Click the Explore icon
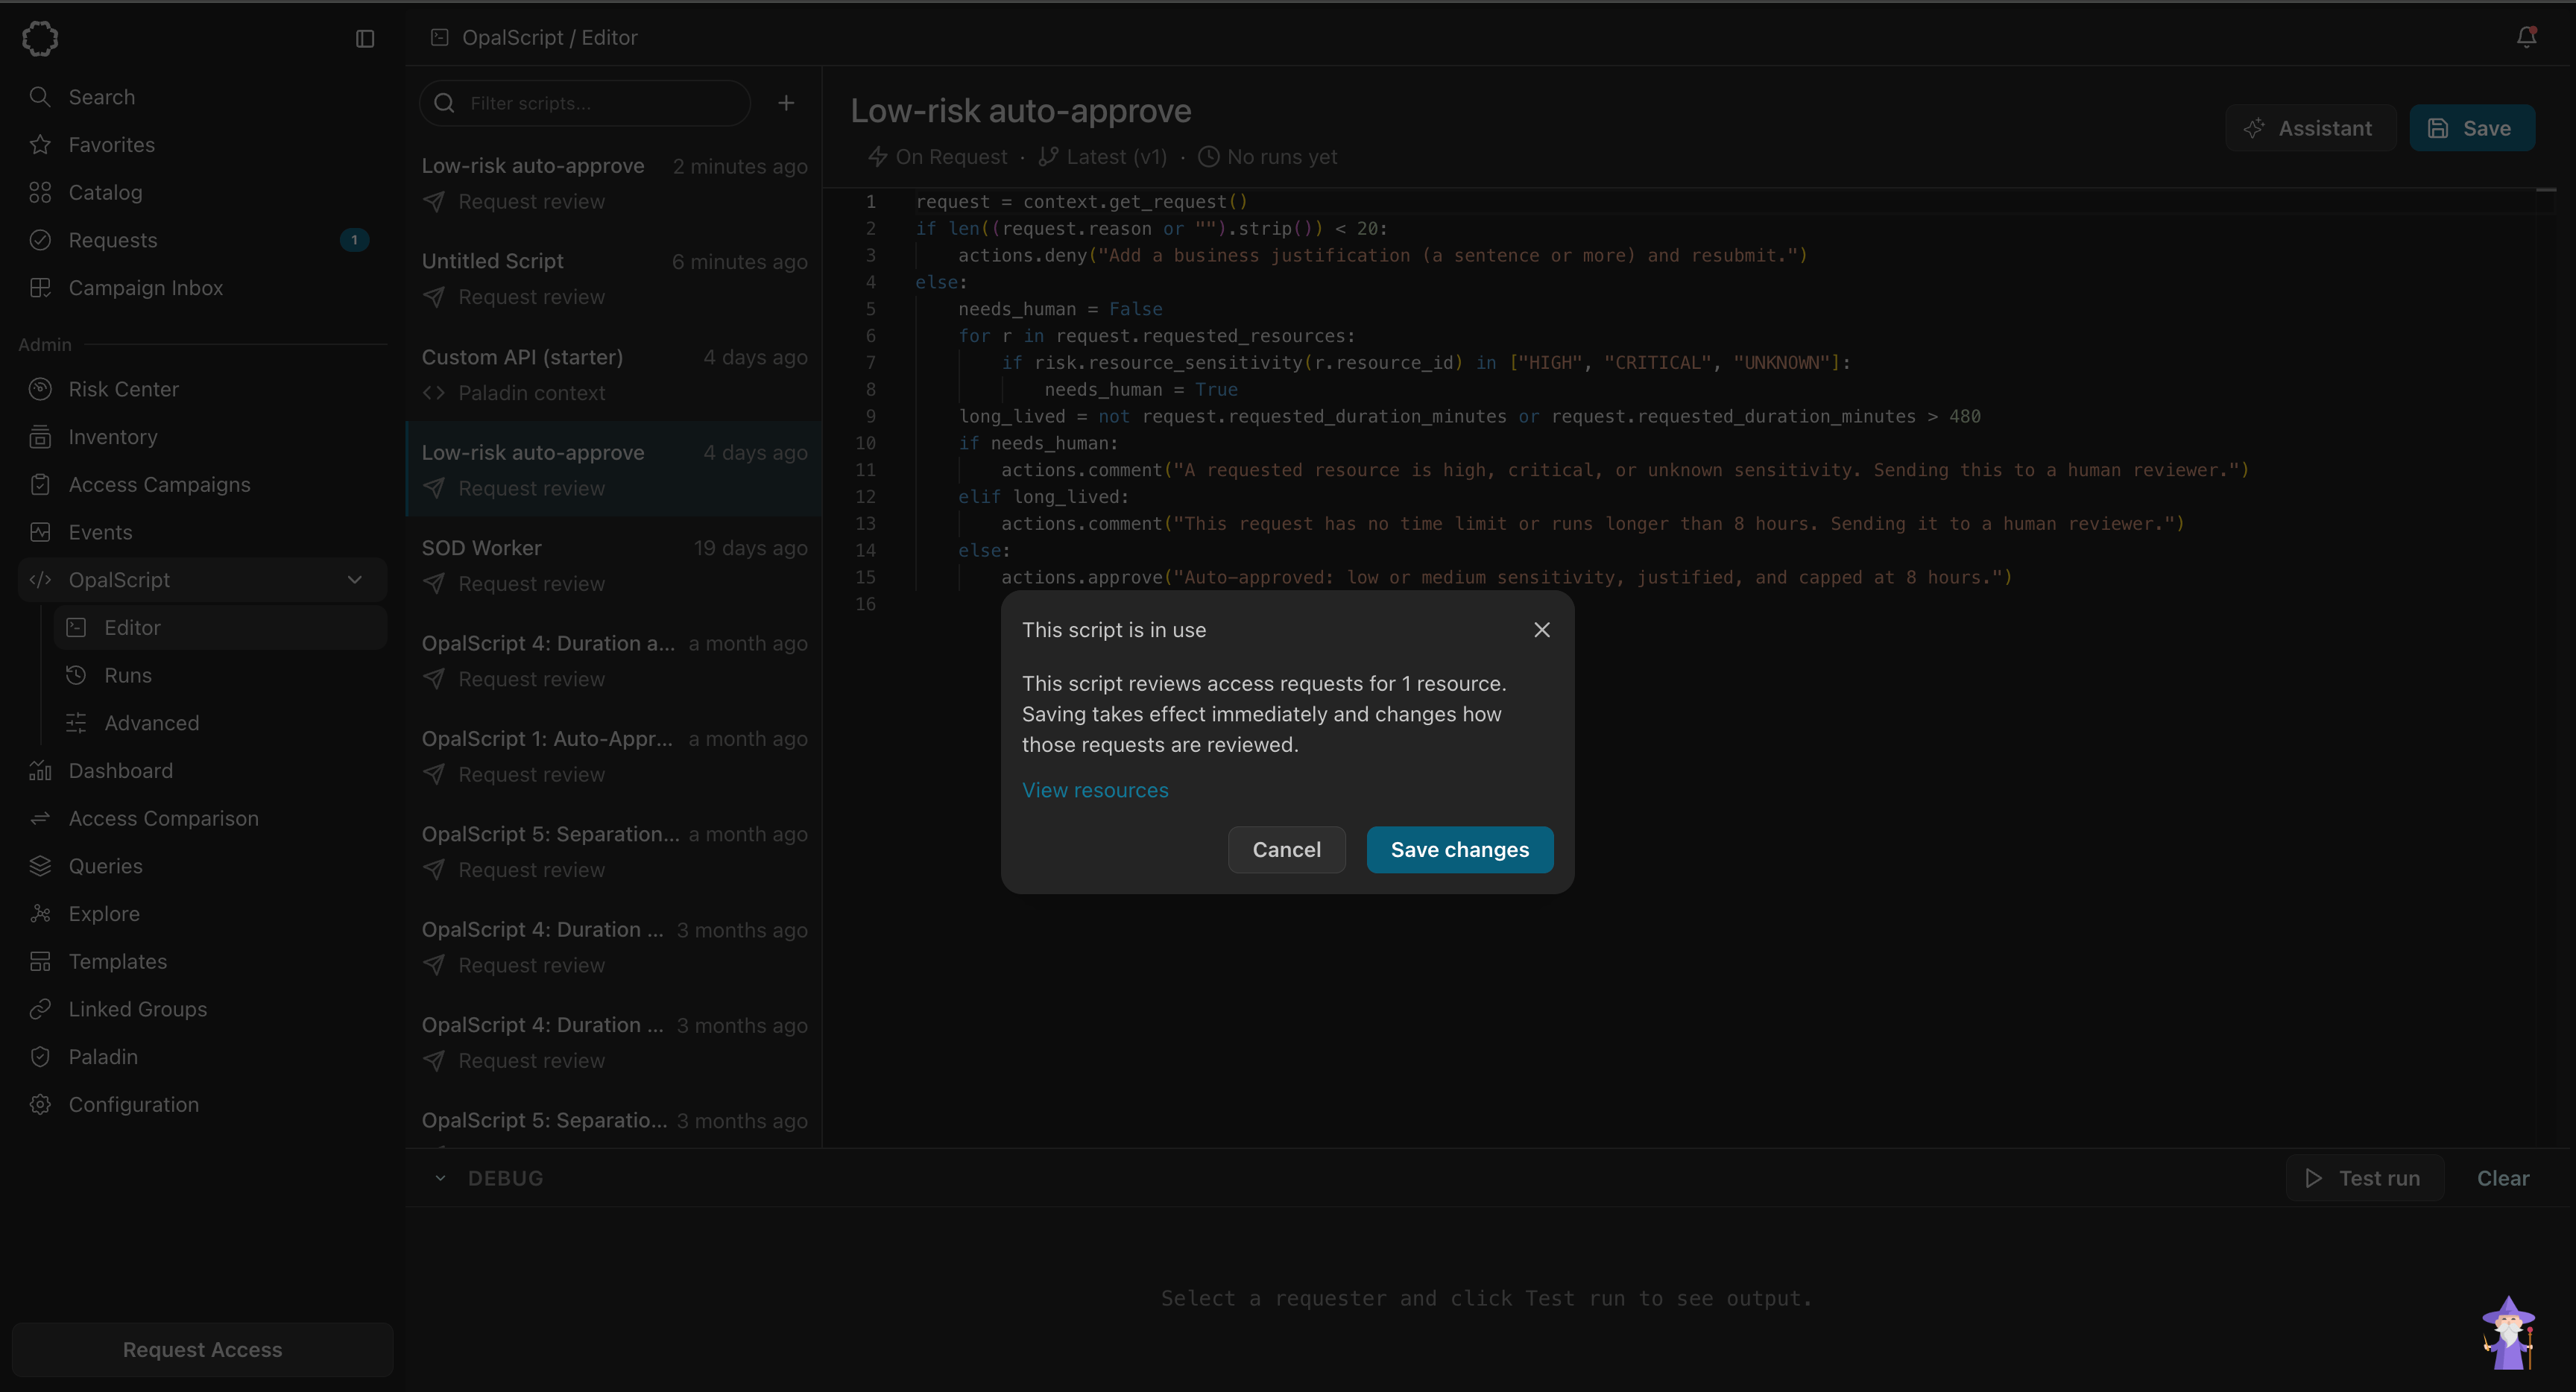The height and width of the screenshot is (1392, 2576). point(40,914)
